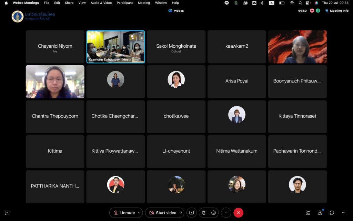Expand audio options arrow beside Unmute
Screen dimensions: 353x221
click(x=139, y=213)
